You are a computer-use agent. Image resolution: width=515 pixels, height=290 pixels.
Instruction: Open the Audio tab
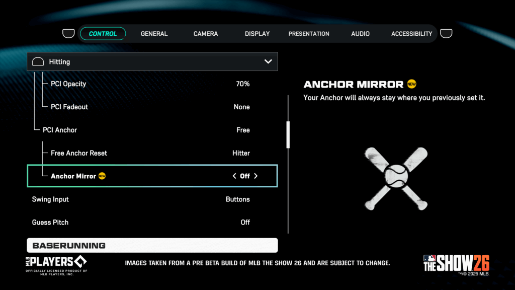[360, 34]
